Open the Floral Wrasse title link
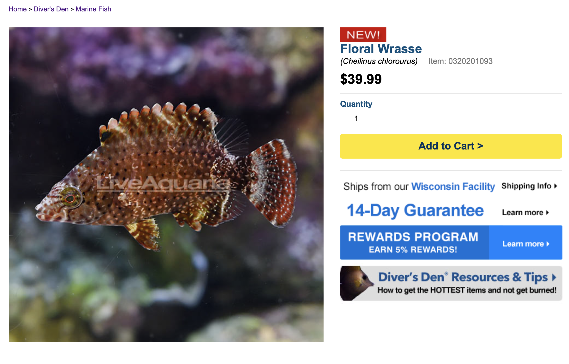 [381, 49]
